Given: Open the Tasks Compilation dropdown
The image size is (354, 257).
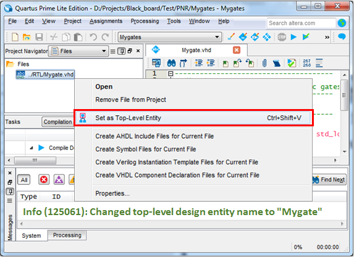Looking at the screenshot, I should click(x=58, y=122).
